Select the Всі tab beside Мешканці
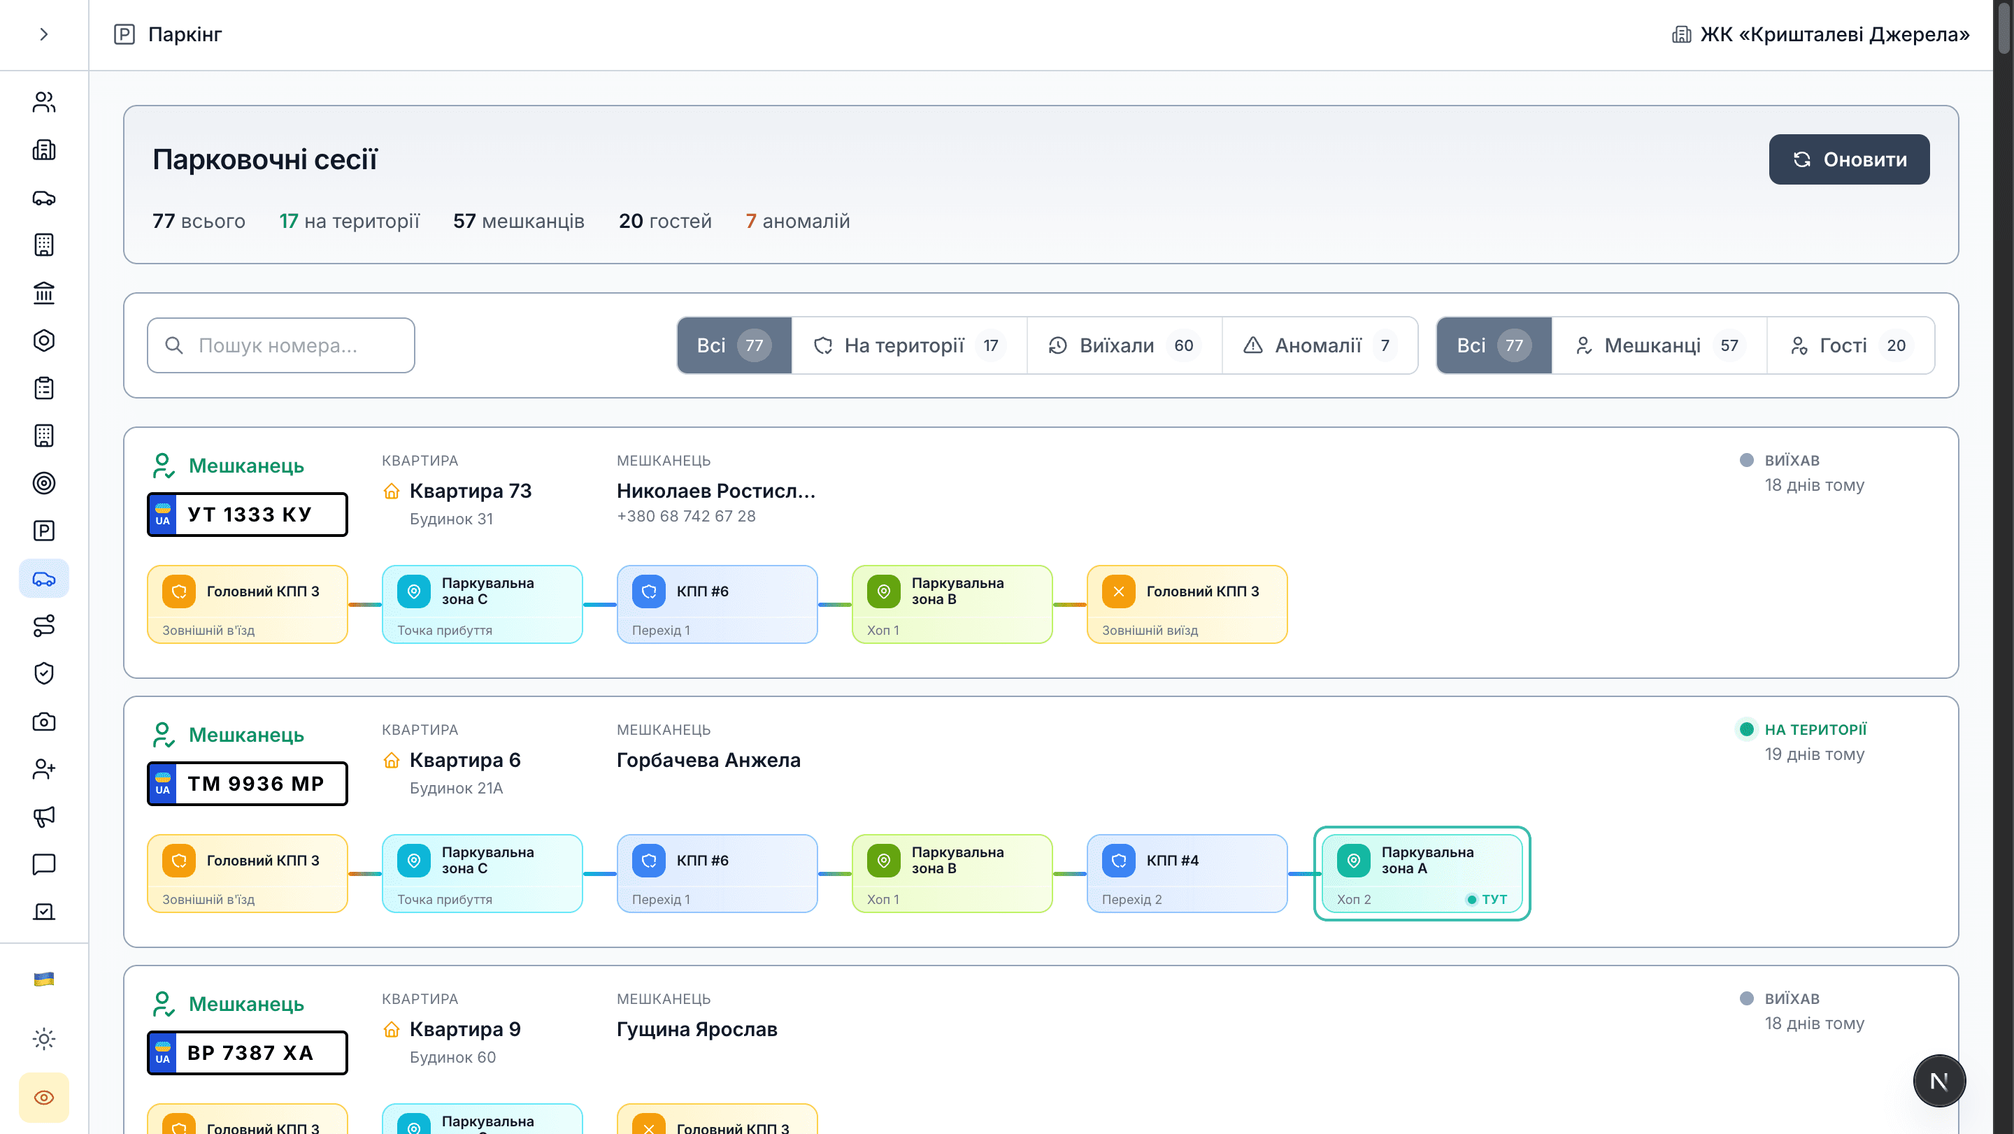 pyautogui.click(x=1494, y=345)
